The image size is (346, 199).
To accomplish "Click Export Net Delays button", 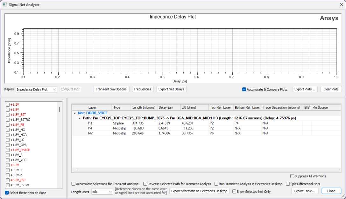I will [172, 89].
